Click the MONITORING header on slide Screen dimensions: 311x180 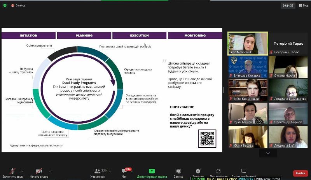(x=195, y=35)
